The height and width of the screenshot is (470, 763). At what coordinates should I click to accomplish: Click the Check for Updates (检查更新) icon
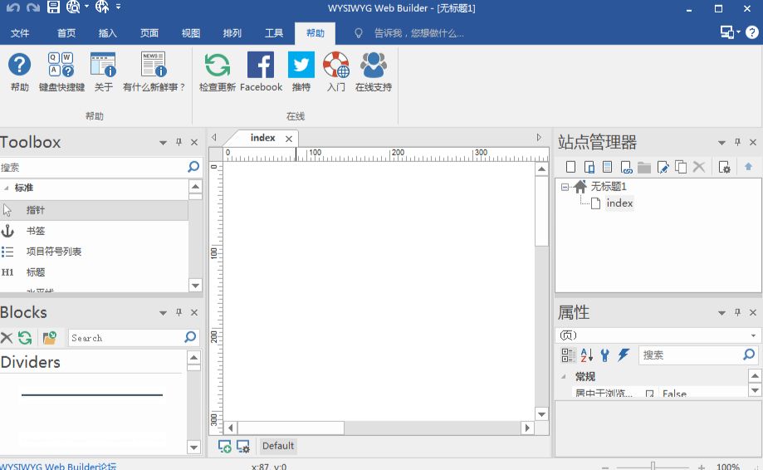point(218,66)
